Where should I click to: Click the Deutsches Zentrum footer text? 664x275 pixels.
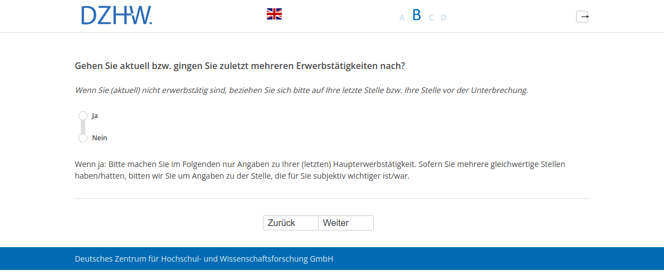204,259
